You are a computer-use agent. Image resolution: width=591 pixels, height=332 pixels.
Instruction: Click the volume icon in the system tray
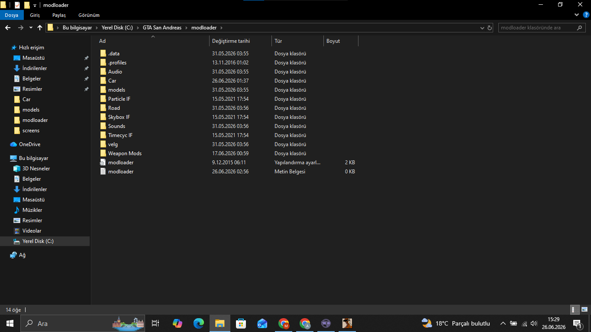tap(534, 323)
